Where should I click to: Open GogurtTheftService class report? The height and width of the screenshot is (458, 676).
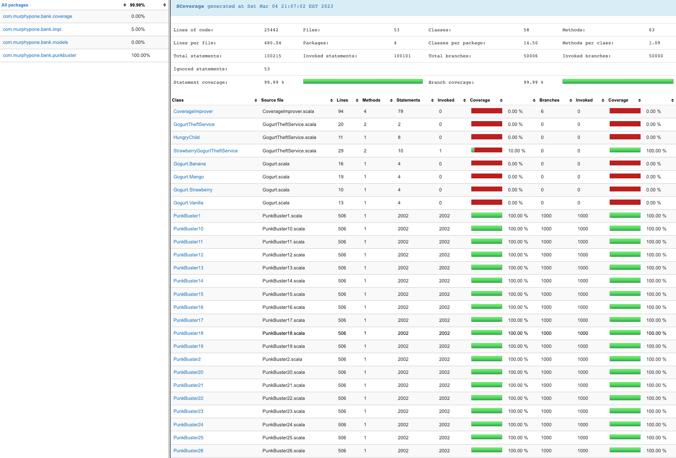click(194, 124)
